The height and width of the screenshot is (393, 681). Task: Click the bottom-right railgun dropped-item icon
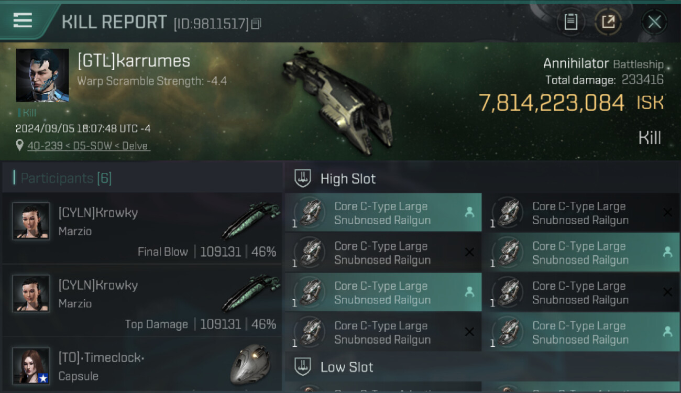coord(667,332)
